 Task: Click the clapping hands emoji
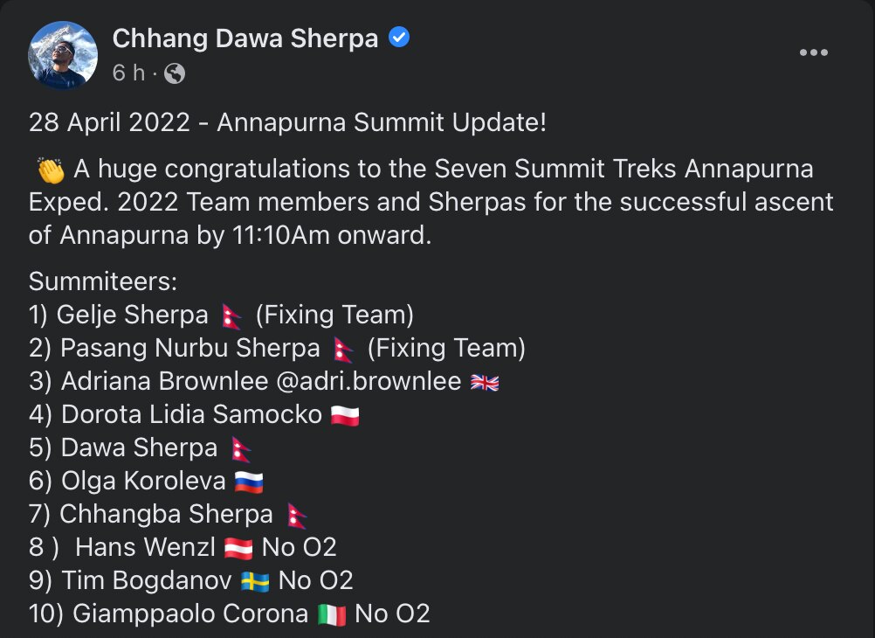(x=52, y=170)
